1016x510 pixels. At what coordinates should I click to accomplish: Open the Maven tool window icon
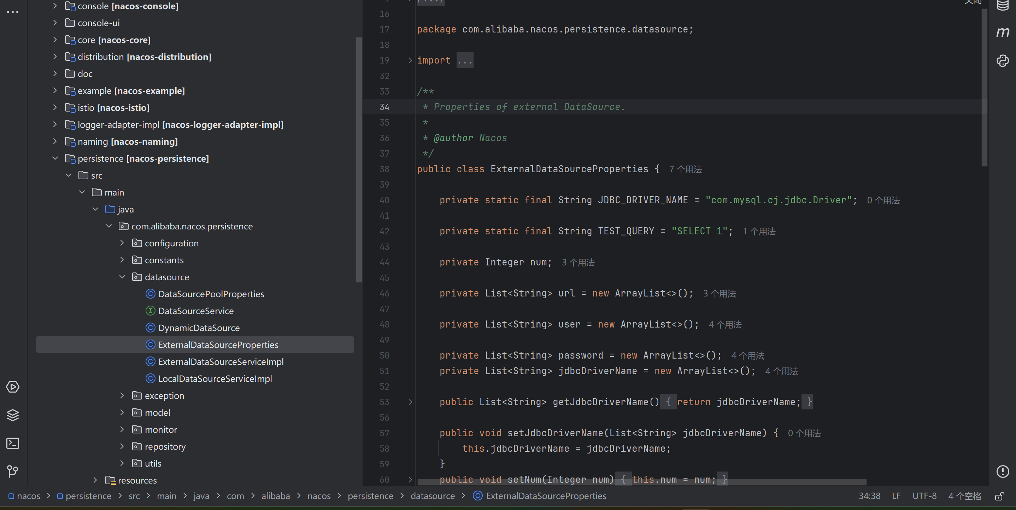point(1002,32)
